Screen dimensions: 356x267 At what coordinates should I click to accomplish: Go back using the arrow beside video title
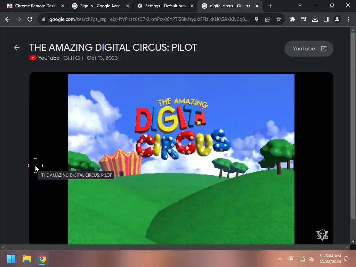[17, 48]
